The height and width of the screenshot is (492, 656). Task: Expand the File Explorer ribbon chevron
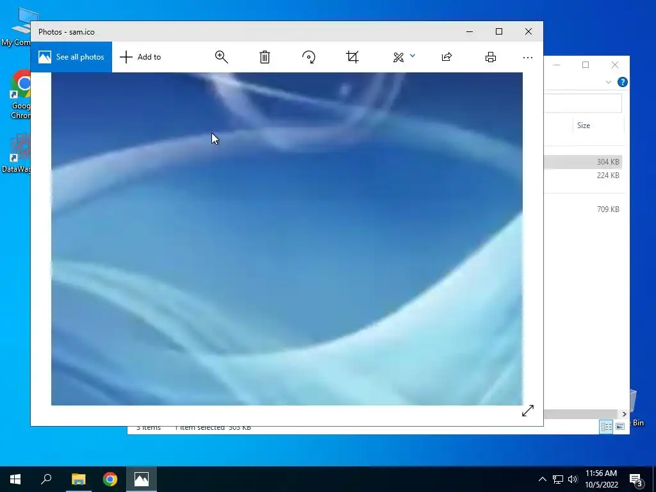[609, 83]
